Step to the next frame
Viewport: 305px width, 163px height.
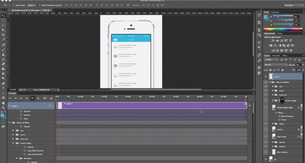(x=27, y=98)
